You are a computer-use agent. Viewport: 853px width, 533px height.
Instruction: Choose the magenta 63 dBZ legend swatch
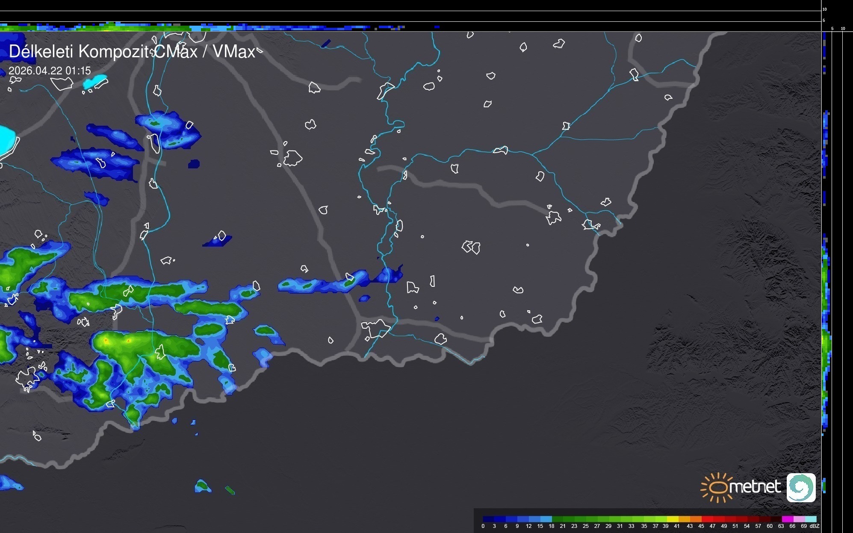(787, 519)
